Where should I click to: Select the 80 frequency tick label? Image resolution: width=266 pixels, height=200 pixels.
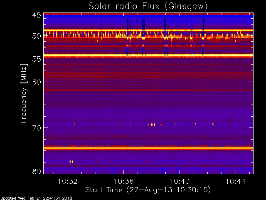click(37, 171)
